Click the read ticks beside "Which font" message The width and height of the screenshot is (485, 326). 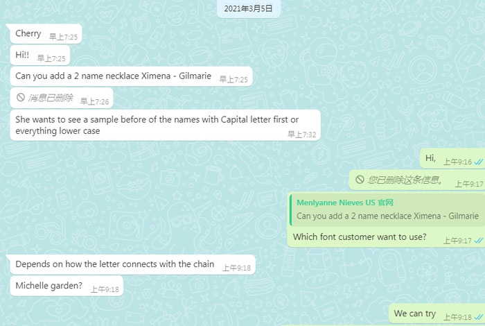pos(479,240)
